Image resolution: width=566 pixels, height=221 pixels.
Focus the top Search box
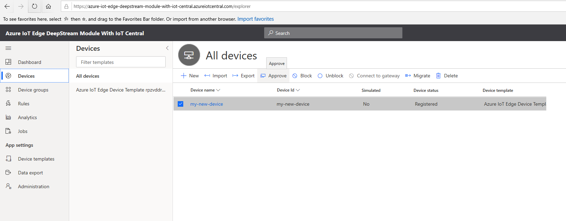(333, 33)
